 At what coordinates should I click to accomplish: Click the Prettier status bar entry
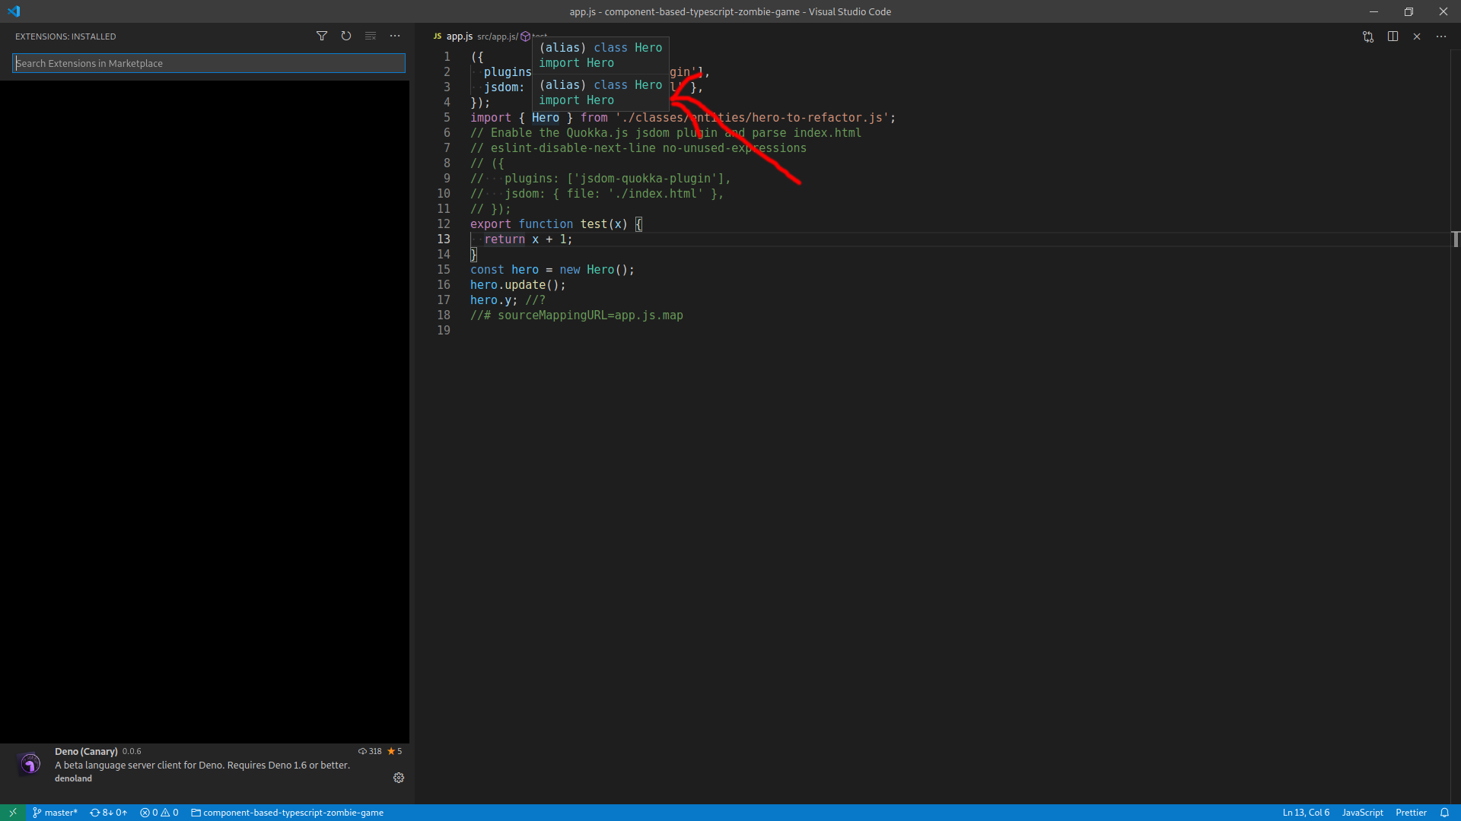coord(1410,813)
